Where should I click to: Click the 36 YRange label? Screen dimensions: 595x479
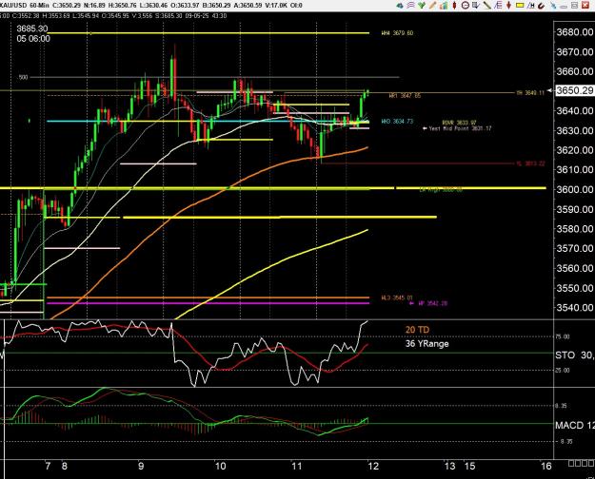pos(426,344)
